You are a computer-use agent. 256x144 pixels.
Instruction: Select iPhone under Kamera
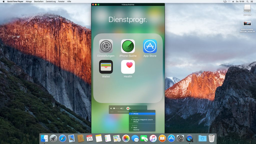click(x=142, y=114)
